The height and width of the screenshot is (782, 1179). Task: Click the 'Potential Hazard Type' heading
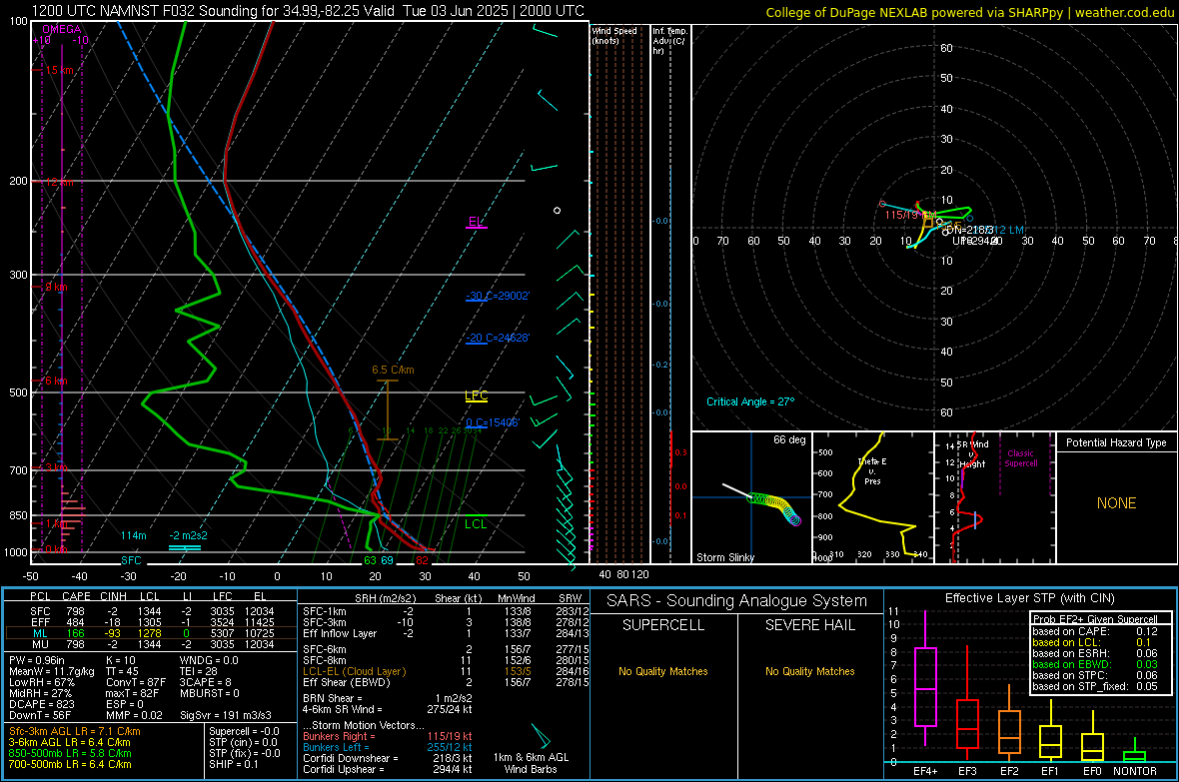[1116, 442]
